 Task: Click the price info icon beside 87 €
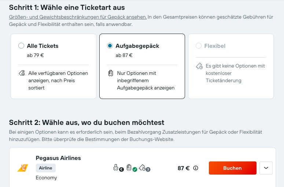pos(196,168)
